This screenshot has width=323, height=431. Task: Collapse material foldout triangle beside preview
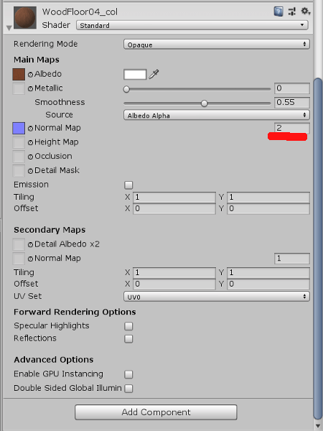pos(9,28)
